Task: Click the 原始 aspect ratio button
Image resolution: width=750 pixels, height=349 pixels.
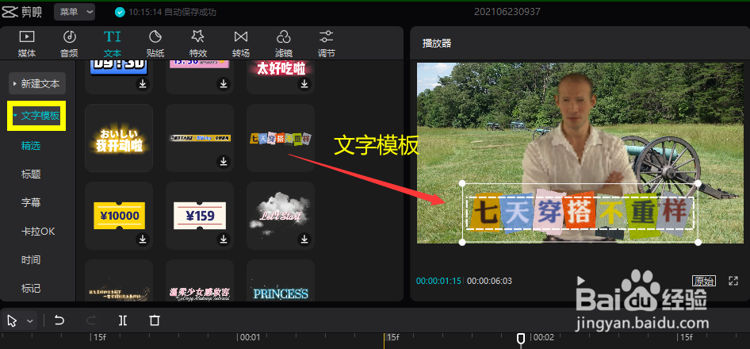Action: tap(704, 281)
